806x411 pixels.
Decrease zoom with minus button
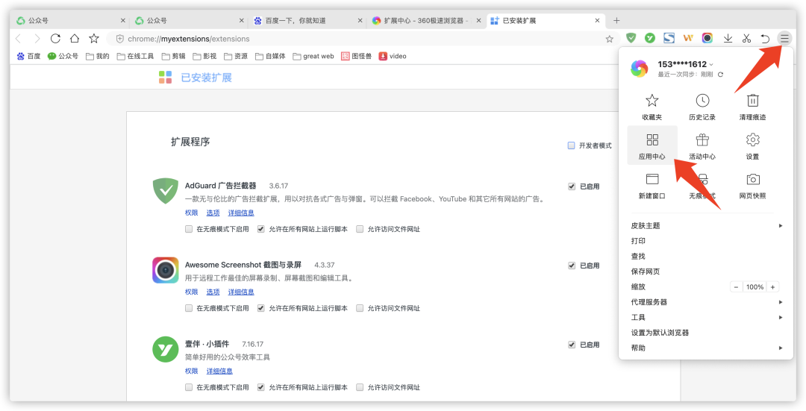coord(736,287)
